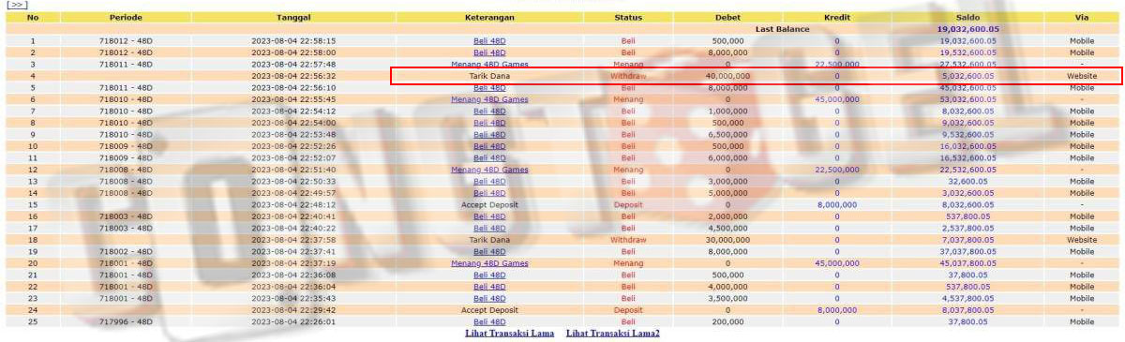Open Beli 48D link dated 22:54:12
This screenshot has width=1125, height=342.
click(489, 111)
